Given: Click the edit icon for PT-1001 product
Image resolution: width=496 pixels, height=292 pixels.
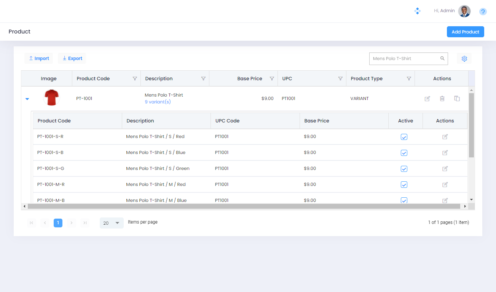Looking at the screenshot, I should point(427,98).
